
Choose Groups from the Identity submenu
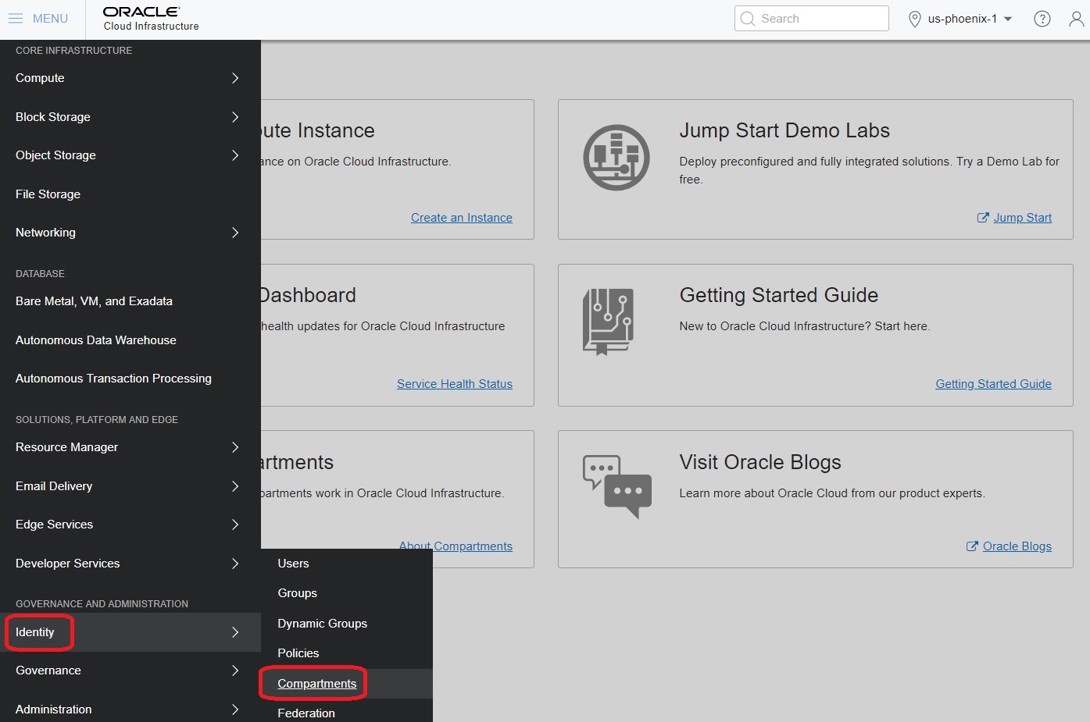click(297, 593)
